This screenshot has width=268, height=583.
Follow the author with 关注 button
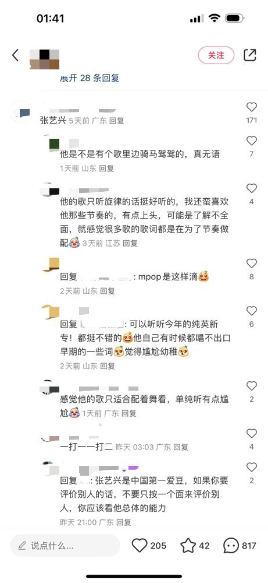point(216,55)
